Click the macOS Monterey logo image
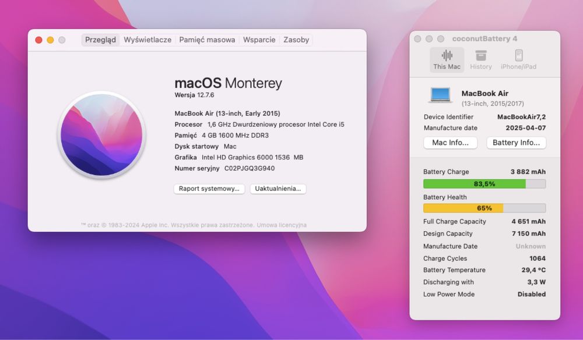 click(101, 134)
